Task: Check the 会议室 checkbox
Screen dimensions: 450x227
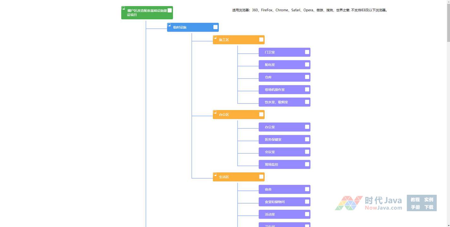Action: pos(307,152)
